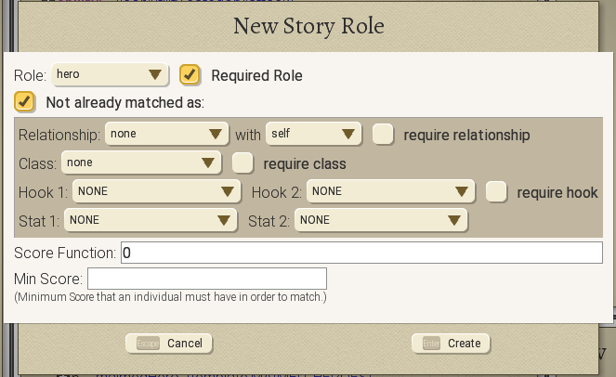
Task: Click the Enter key icon beside Create
Action: (x=430, y=343)
